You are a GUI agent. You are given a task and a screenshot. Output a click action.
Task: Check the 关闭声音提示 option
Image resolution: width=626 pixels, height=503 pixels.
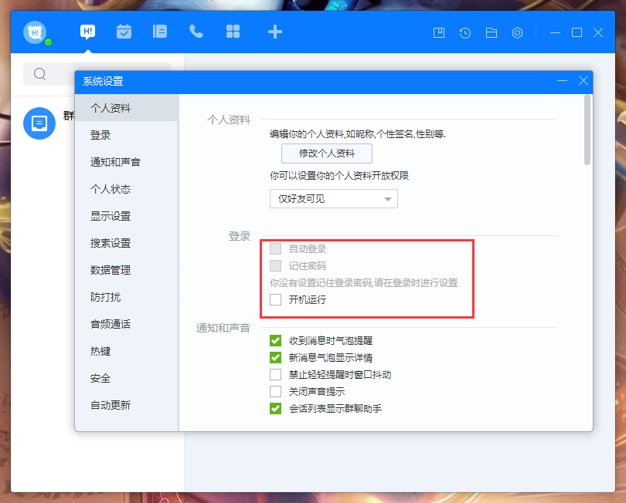point(275,391)
